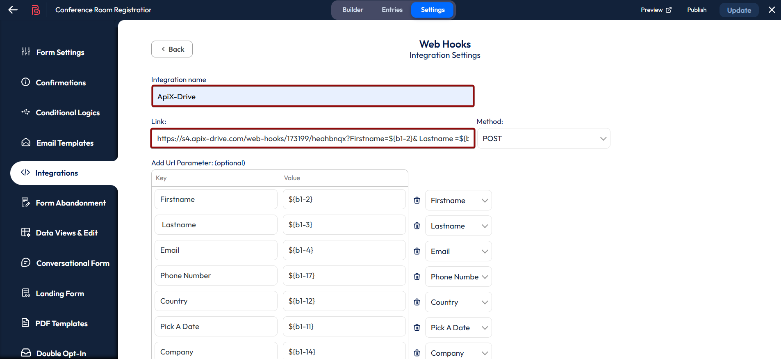The image size is (781, 359).
Task: Click the trash icon beside Firstname row
Action: (x=417, y=200)
